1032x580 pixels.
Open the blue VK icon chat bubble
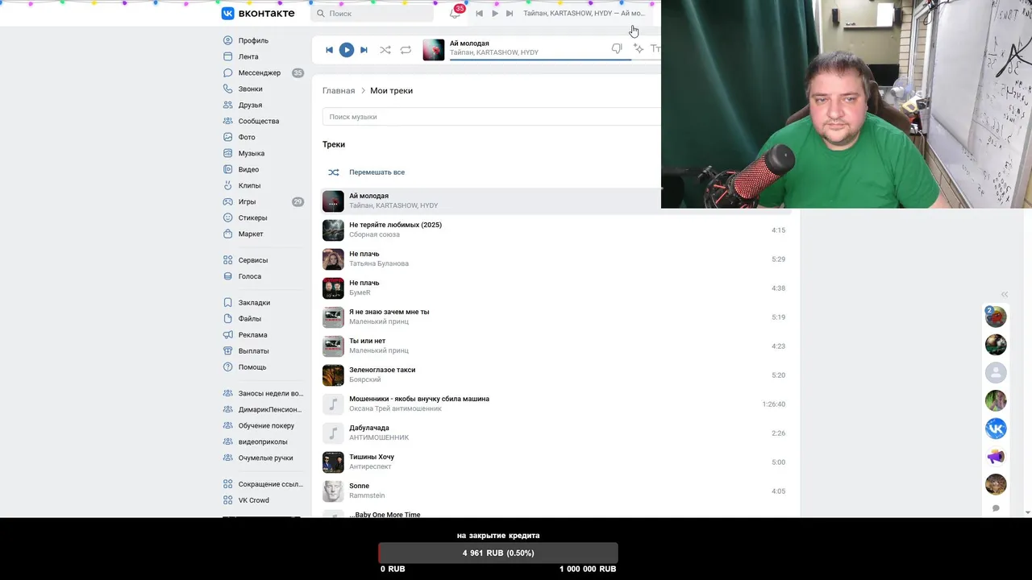click(996, 429)
